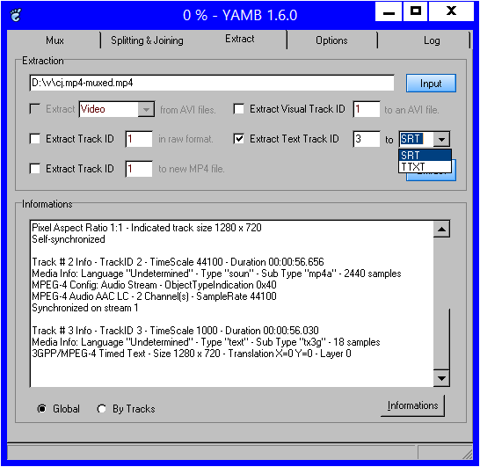This screenshot has height=467, width=480.
Task: Click the scroll up arrow in Informations box
Action: (x=441, y=229)
